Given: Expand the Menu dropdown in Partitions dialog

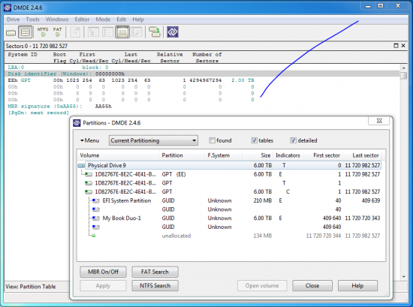Looking at the screenshot, I should (90, 140).
